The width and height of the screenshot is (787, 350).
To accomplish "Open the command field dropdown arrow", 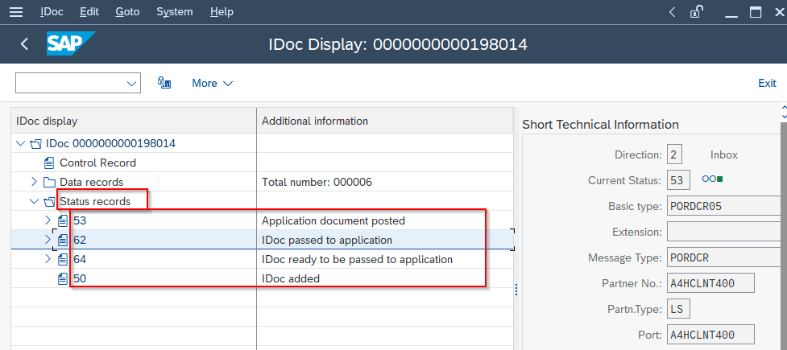I will tap(132, 83).
